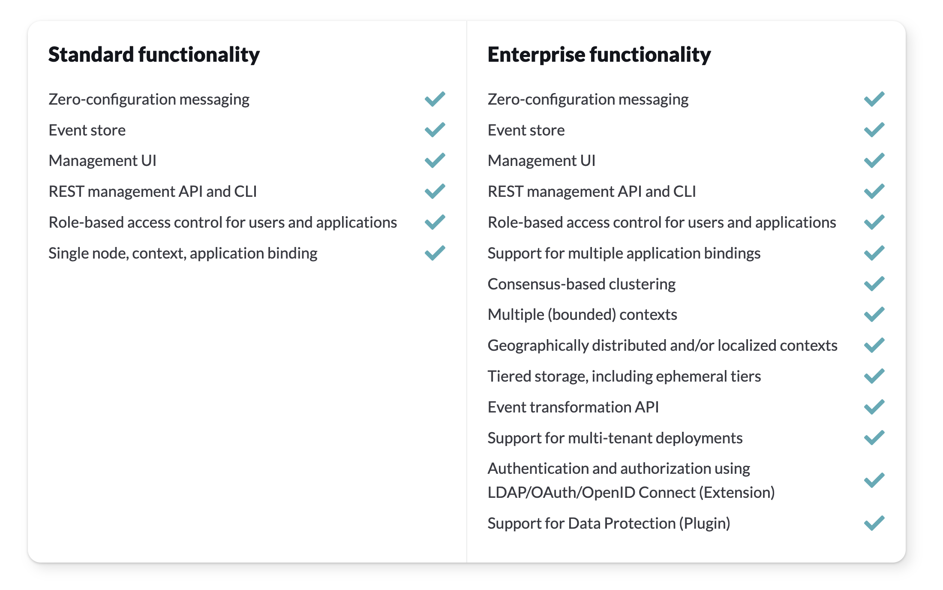Click checkmark next to Multiple (bounded) contexts

[x=874, y=315]
